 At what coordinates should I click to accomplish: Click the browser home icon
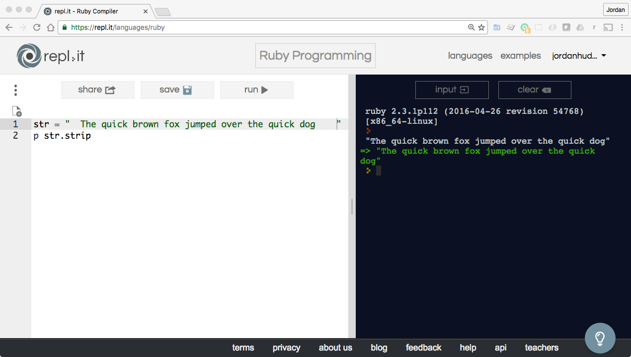pos(50,28)
